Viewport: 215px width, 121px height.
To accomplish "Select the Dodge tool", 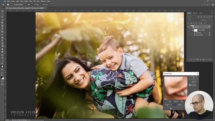I will point(2,52).
